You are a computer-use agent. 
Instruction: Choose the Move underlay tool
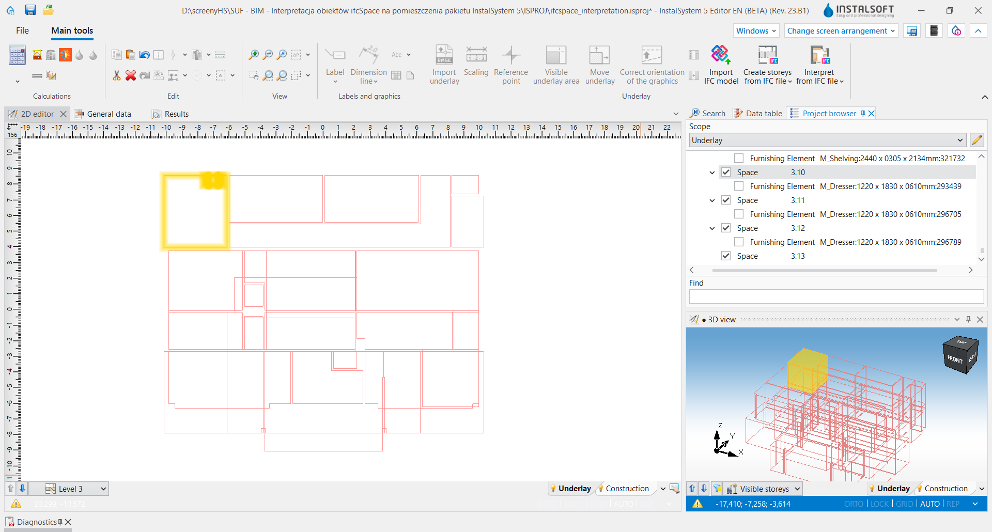600,65
